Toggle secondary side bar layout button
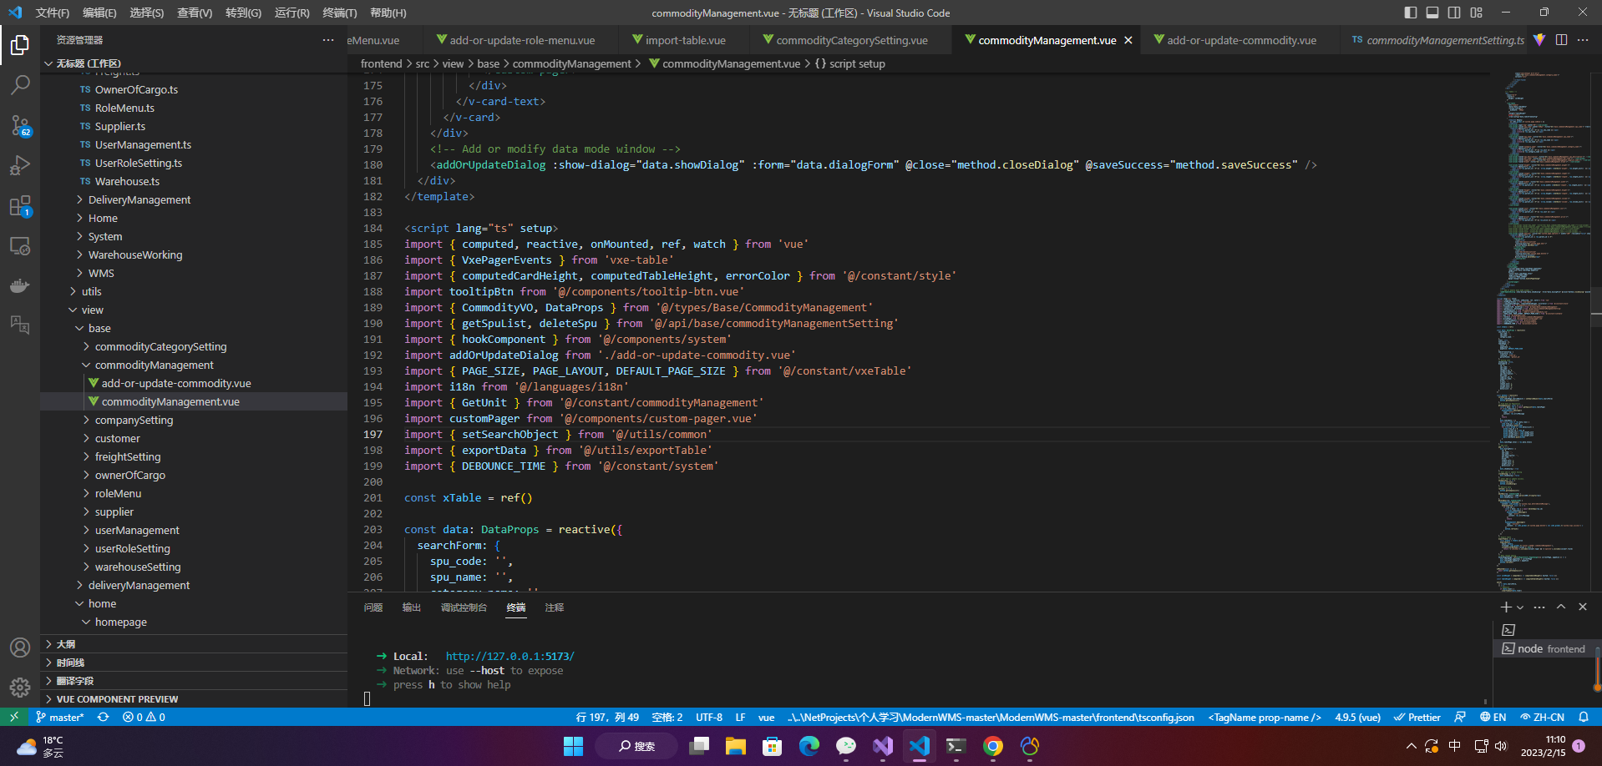The width and height of the screenshot is (1602, 766). (1454, 13)
